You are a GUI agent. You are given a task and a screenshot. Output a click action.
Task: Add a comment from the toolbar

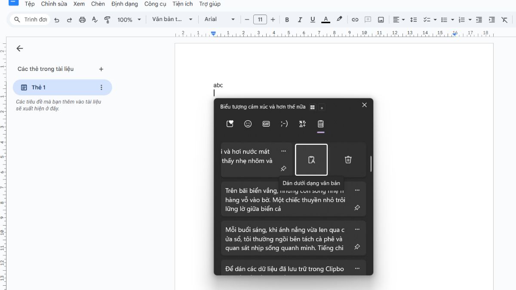(x=368, y=20)
